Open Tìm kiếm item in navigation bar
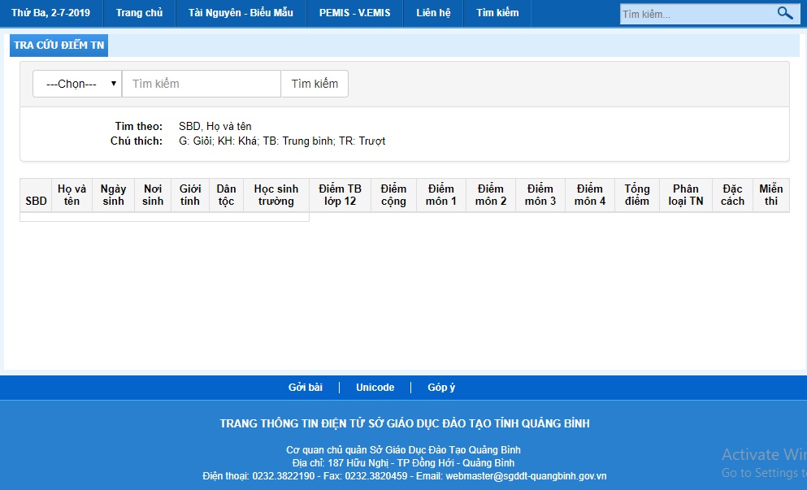The image size is (807, 490). tap(497, 13)
